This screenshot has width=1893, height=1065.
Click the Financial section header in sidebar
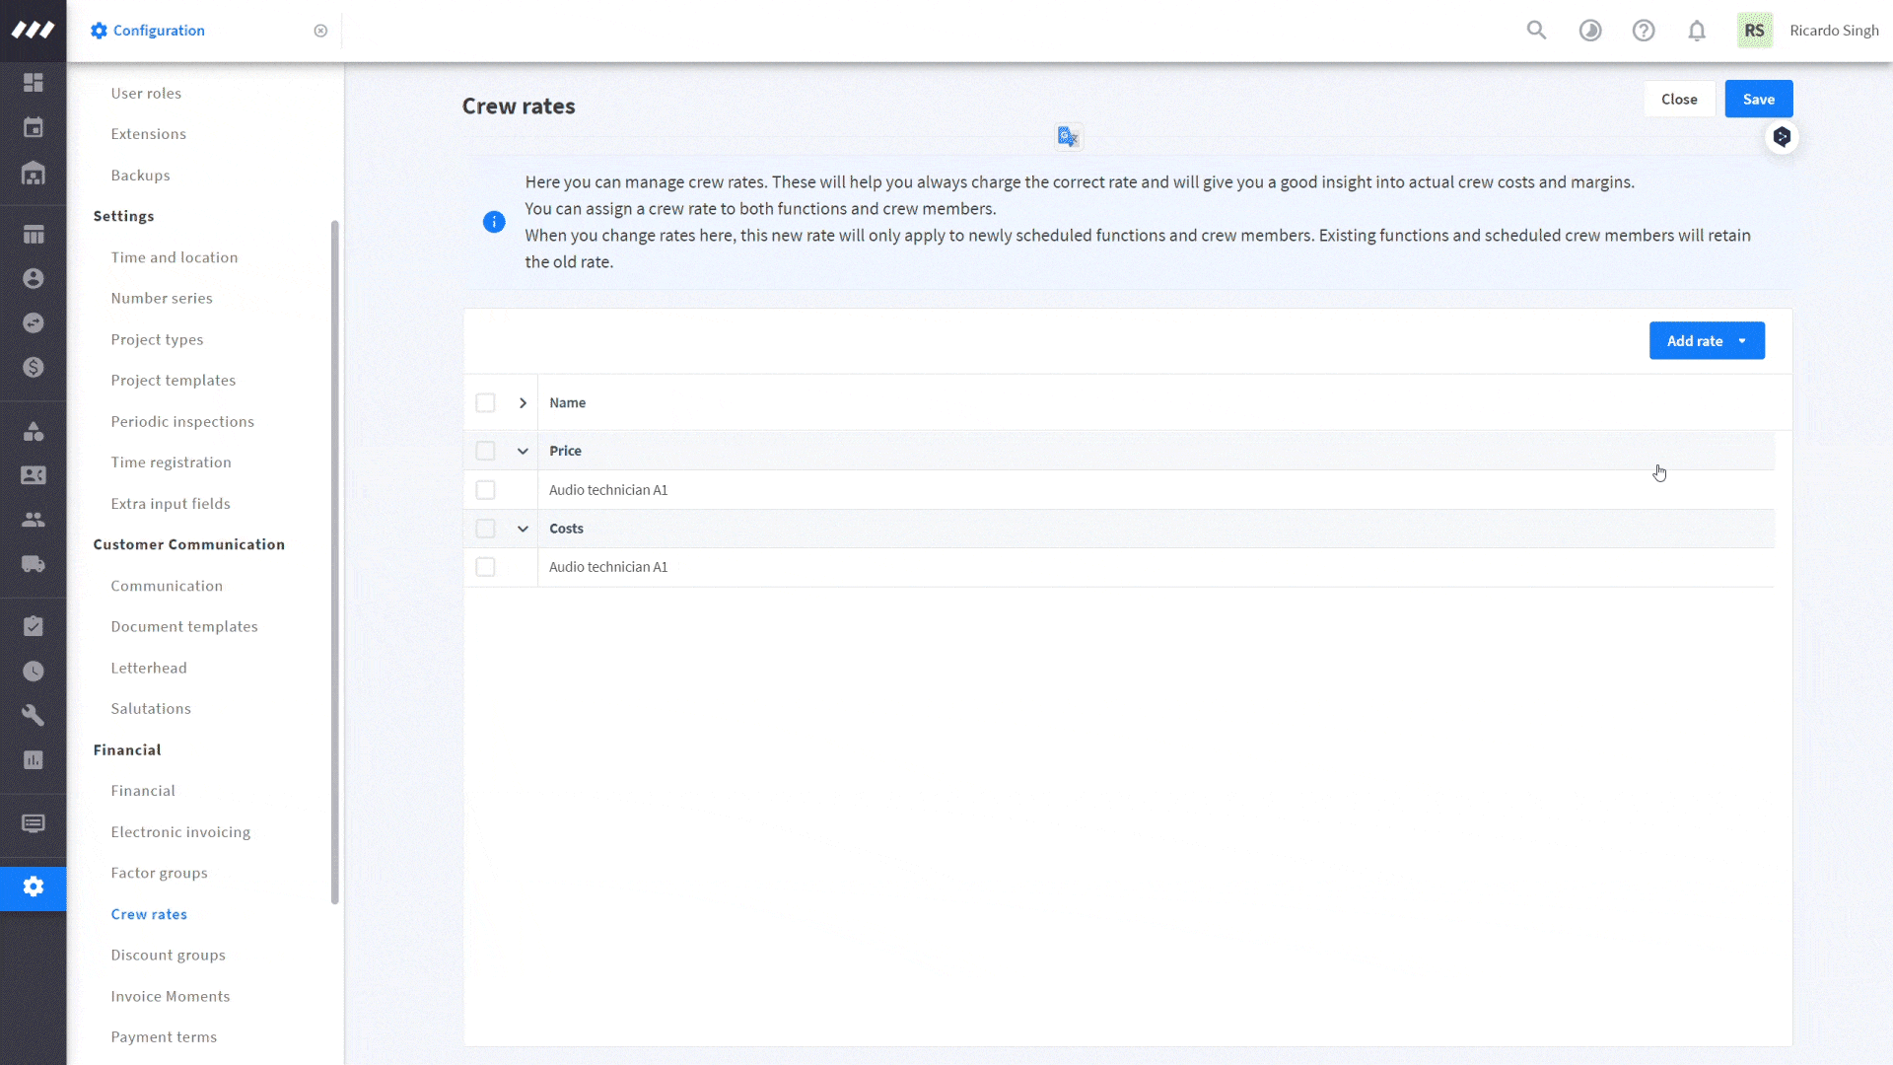pyautogui.click(x=126, y=747)
